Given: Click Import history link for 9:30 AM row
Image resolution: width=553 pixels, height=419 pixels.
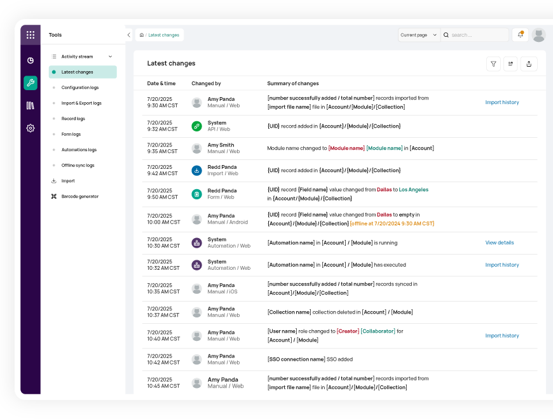Looking at the screenshot, I should pyautogui.click(x=502, y=102).
